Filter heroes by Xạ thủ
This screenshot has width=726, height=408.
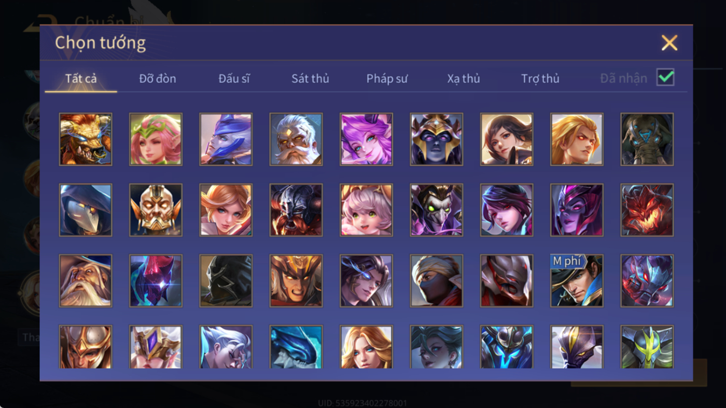tap(464, 78)
